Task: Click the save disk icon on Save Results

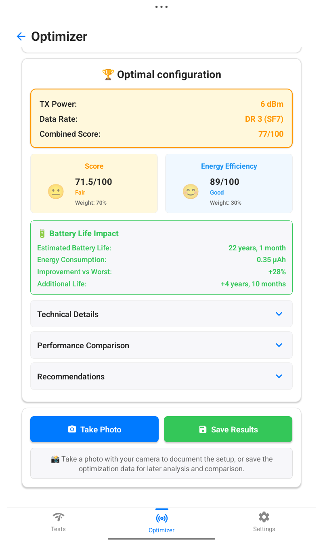Action: [203, 429]
